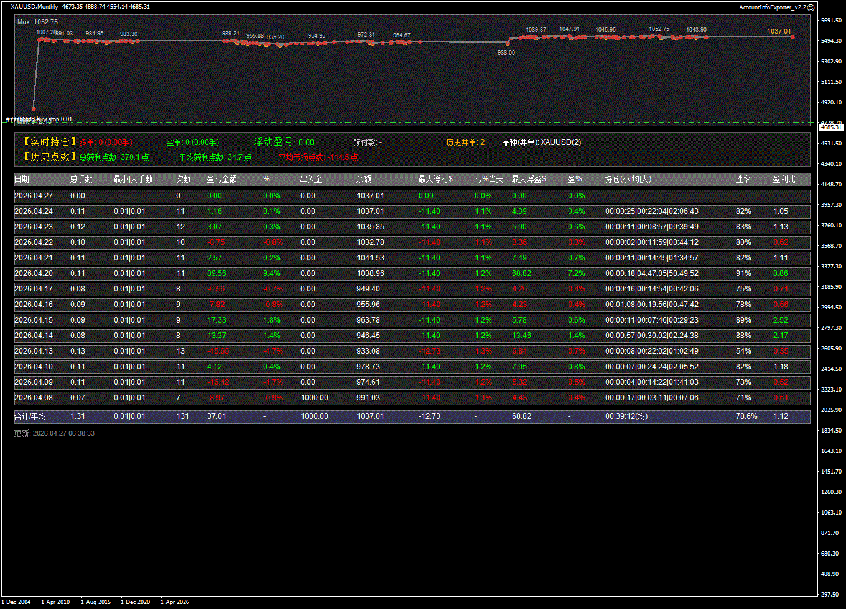Click the 盈利比 column header

coord(784,180)
